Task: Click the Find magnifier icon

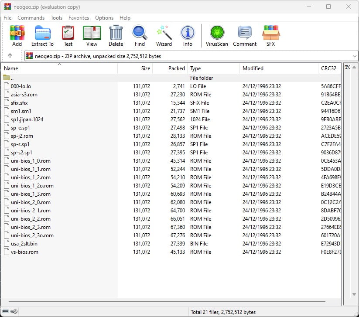Action: 140,33
